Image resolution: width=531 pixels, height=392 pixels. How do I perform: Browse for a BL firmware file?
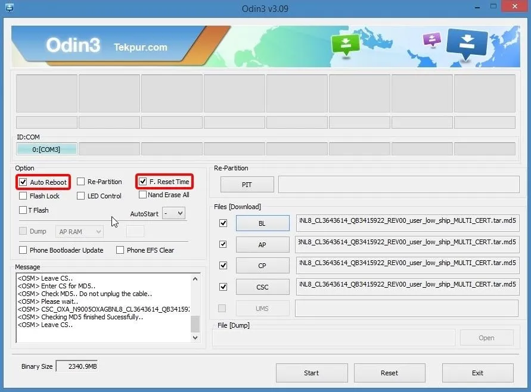[x=262, y=223]
